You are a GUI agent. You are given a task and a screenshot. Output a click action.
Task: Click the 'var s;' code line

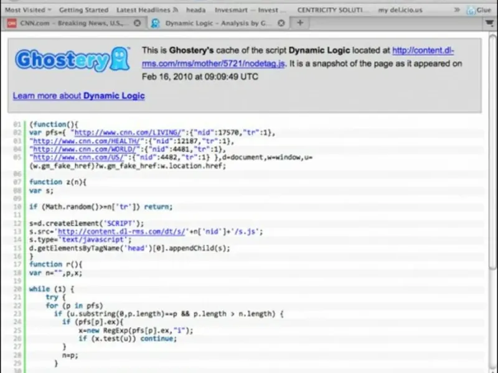pos(41,190)
